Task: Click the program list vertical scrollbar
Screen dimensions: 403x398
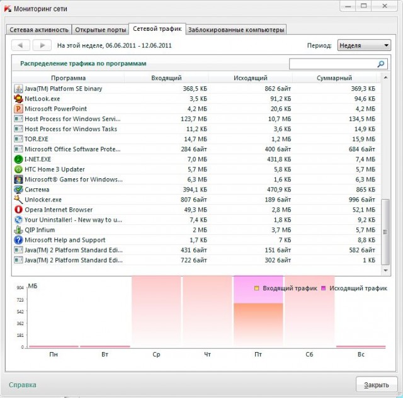Action: (x=386, y=233)
